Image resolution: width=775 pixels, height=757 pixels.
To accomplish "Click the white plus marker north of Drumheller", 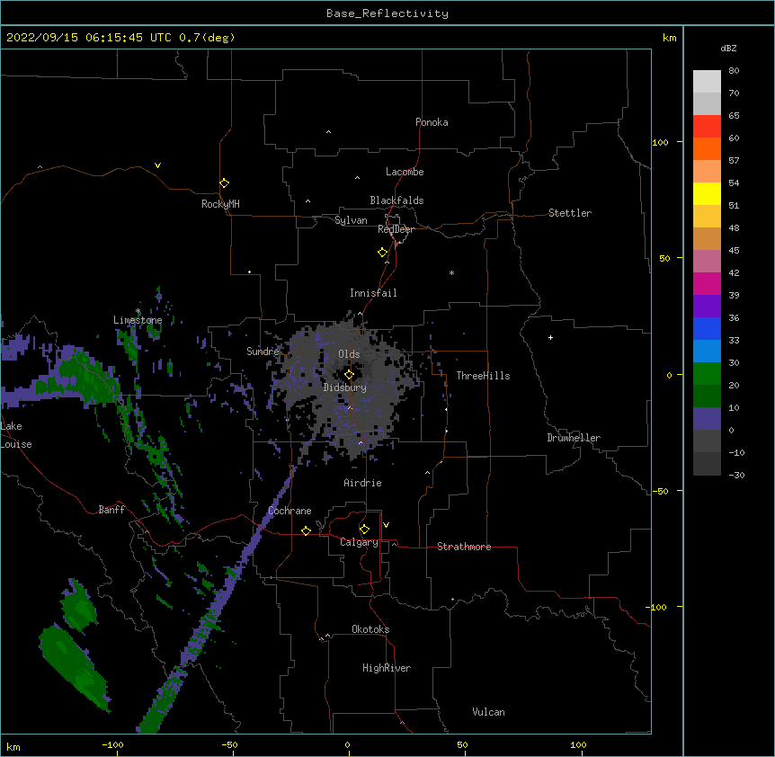I will tap(550, 337).
